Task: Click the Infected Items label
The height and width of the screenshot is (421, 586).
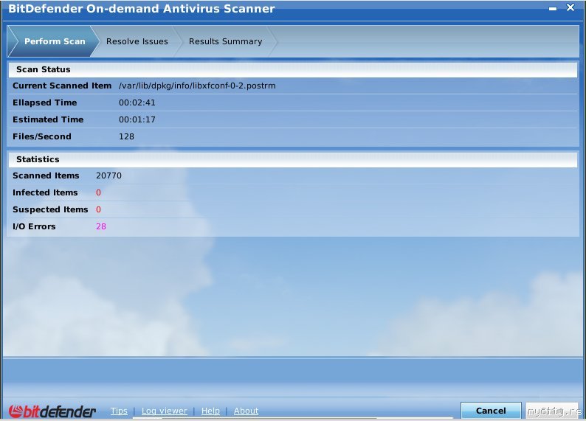Action: [x=45, y=192]
